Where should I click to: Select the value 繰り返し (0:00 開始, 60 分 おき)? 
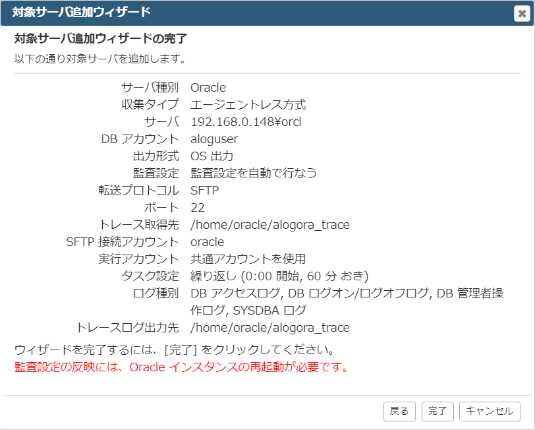(279, 276)
